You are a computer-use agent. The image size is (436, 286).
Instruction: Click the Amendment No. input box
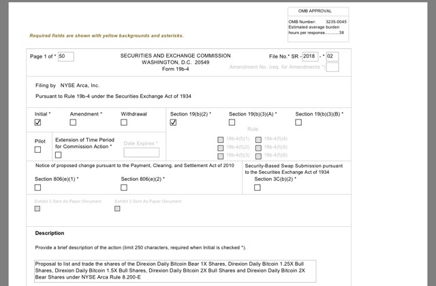(332, 67)
